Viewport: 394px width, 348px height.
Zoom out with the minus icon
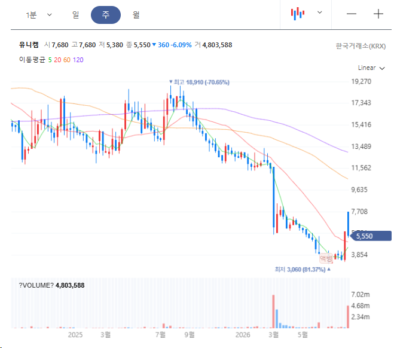point(352,14)
